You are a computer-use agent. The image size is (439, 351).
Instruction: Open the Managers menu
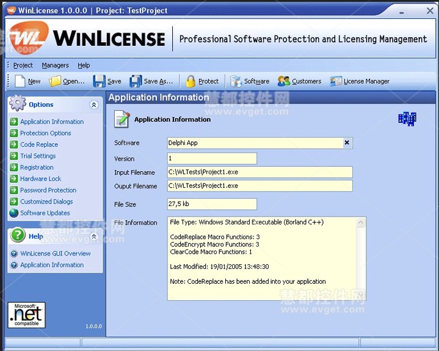[x=55, y=65]
